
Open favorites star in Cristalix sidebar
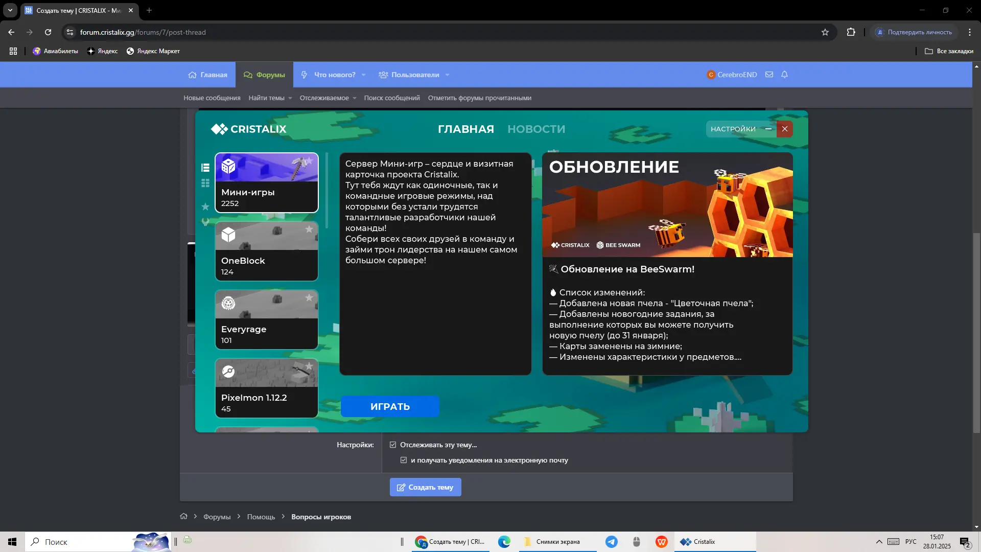(x=205, y=206)
